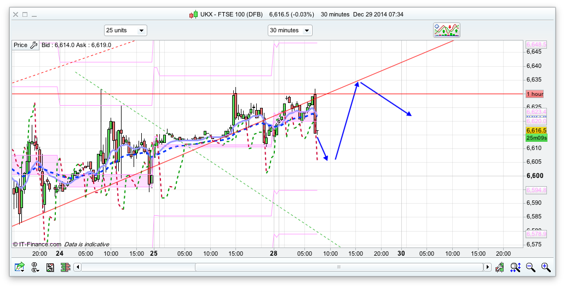This screenshot has width=565, height=288.
Task: Open the indicators and trading systems icon
Action: click(447, 30)
